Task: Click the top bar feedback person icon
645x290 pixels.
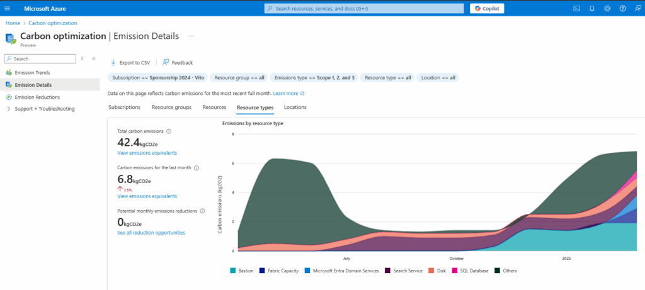Action: pos(637,8)
